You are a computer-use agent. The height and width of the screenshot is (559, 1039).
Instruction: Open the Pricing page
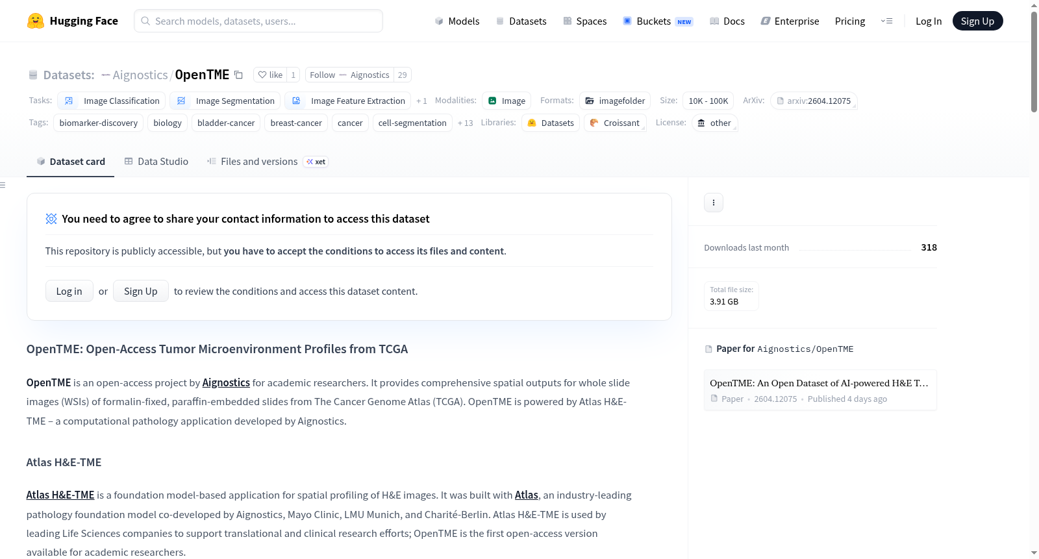[x=850, y=21]
